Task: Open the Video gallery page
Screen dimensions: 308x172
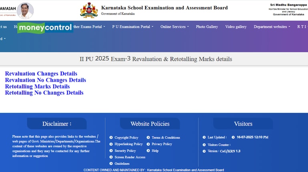Action: 236,27
